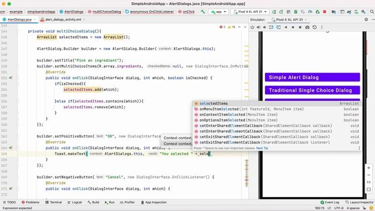Click anonymous OnClickListener breadcrumb
Screen dimensions: 375x211
pyautogui.click(x=149, y=12)
